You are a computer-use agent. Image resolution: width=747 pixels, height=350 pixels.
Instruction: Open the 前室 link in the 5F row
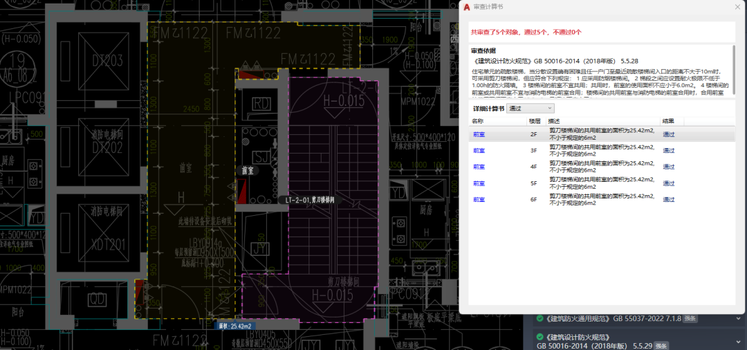(479, 183)
